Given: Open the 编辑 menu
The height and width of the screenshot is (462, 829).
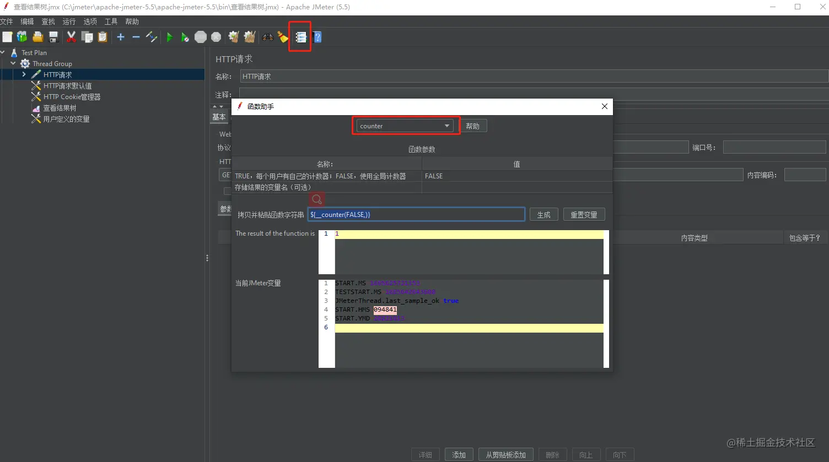Looking at the screenshot, I should click(x=27, y=21).
